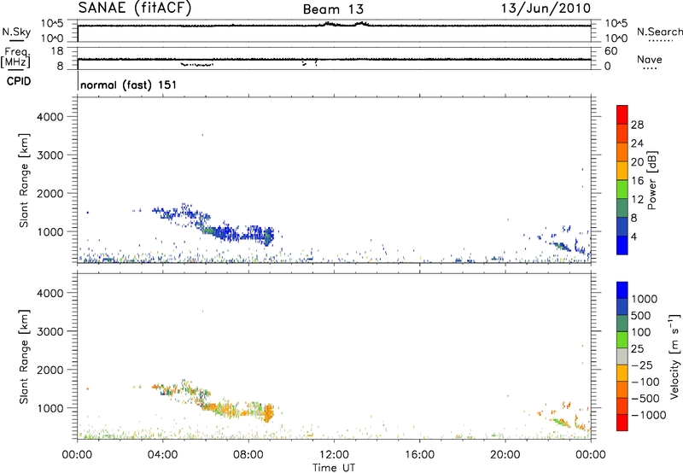
Task: Click the 1000 tick on velocity panel
Action: point(50,408)
